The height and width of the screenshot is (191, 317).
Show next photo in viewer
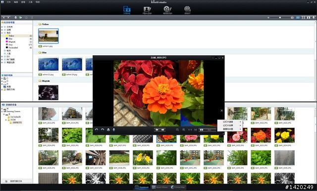coord(163,130)
